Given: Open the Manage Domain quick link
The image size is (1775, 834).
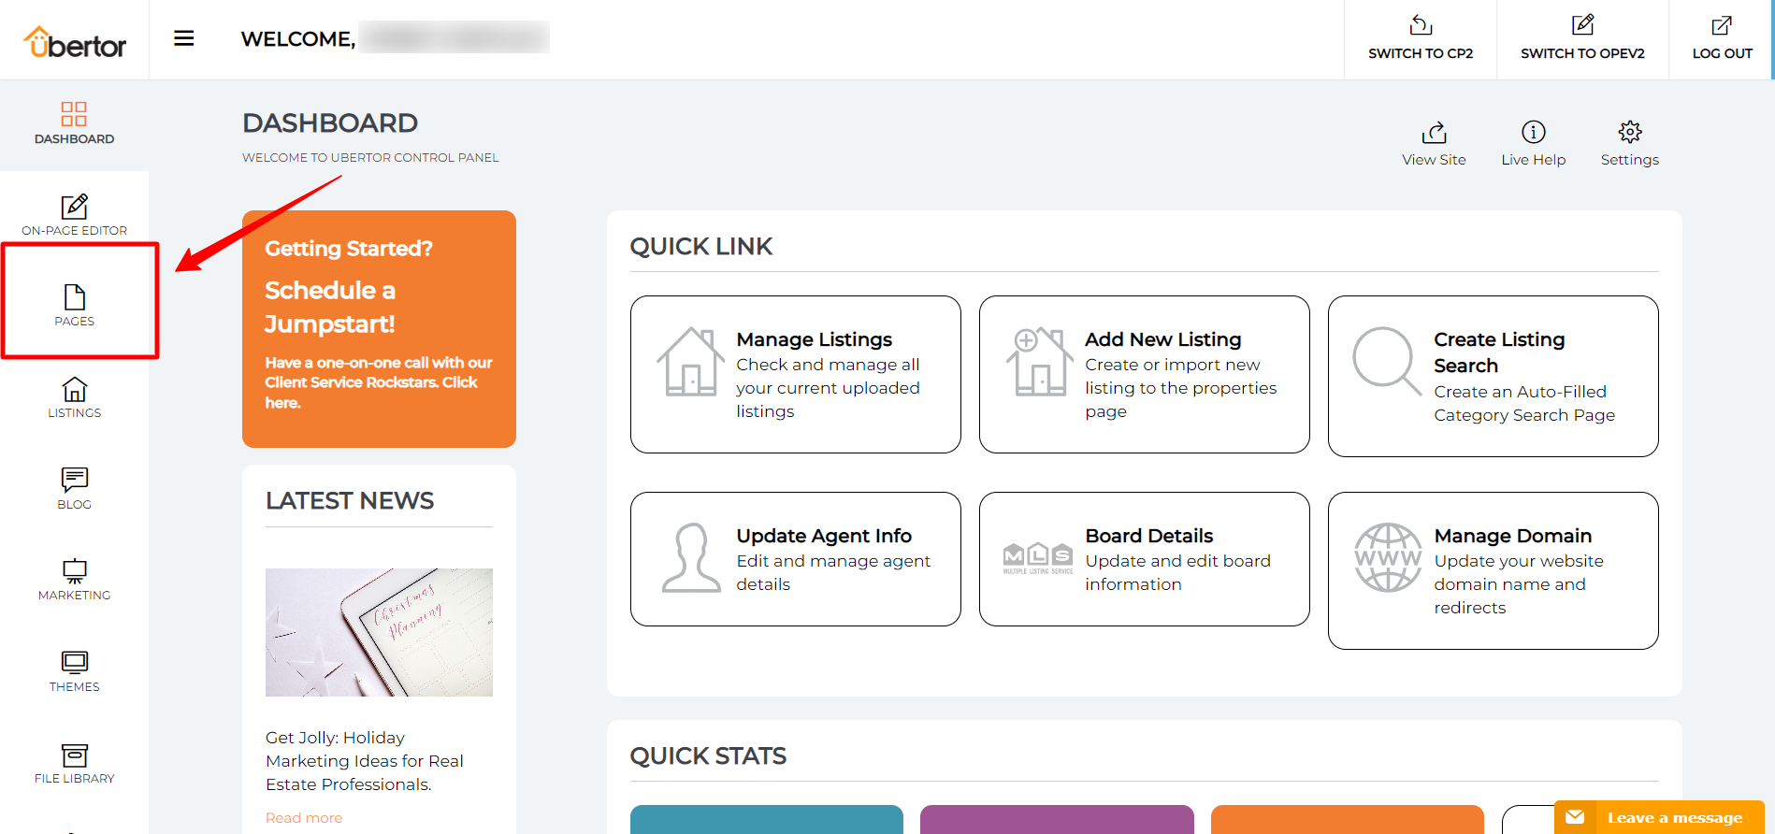Looking at the screenshot, I should [1493, 570].
